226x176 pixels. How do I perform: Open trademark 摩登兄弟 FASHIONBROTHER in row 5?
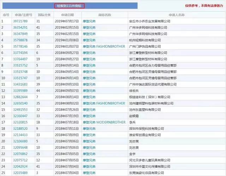click(104, 46)
